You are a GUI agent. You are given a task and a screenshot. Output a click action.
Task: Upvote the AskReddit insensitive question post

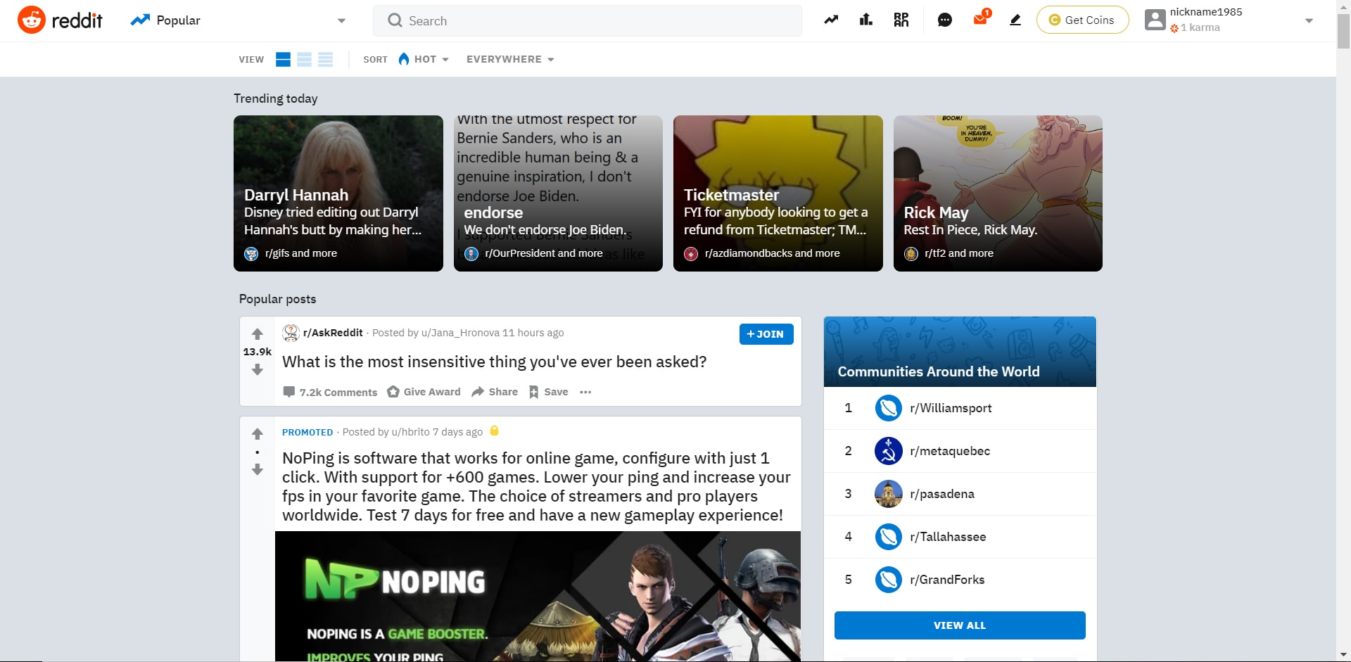tap(258, 334)
